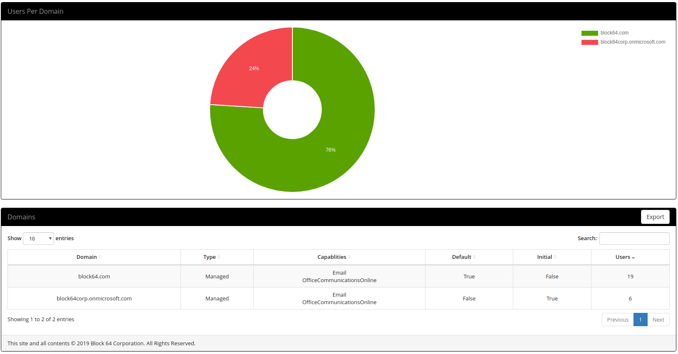Screen dimensions: 678x354
Task: Click Managed type in block64.com row
Action: tap(217, 276)
